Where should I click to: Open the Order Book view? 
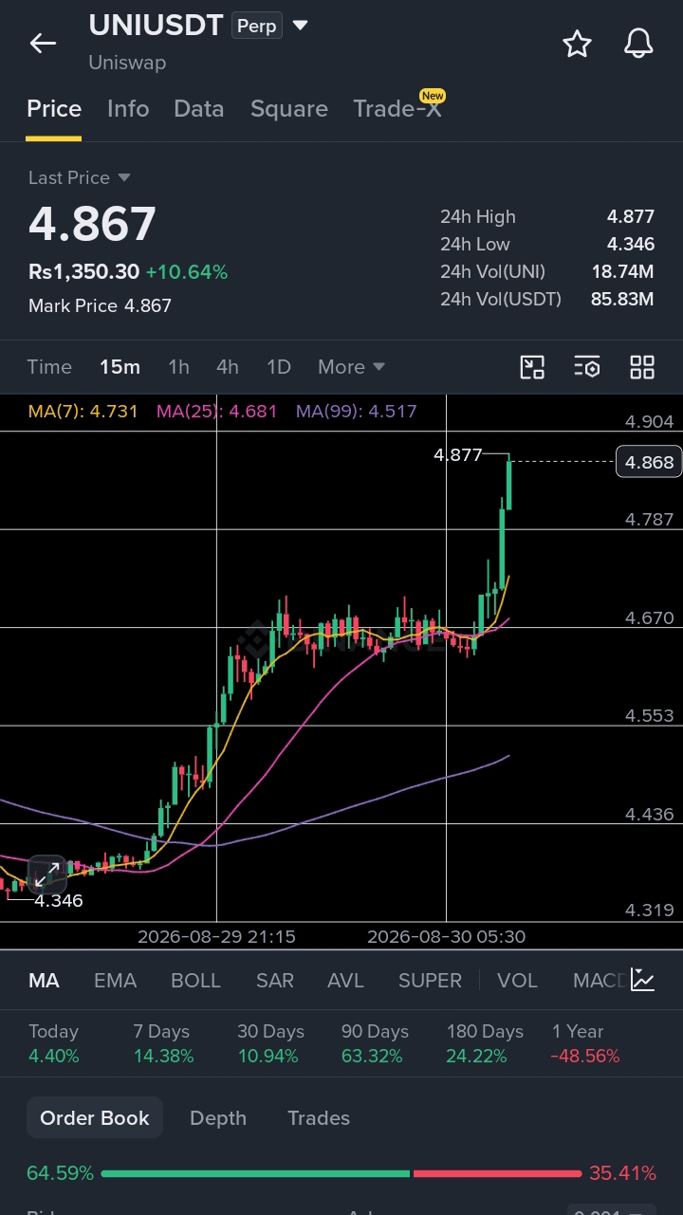click(95, 1117)
